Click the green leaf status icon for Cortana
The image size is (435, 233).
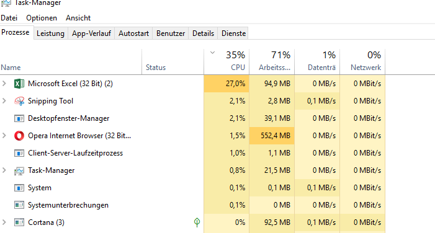click(197, 222)
